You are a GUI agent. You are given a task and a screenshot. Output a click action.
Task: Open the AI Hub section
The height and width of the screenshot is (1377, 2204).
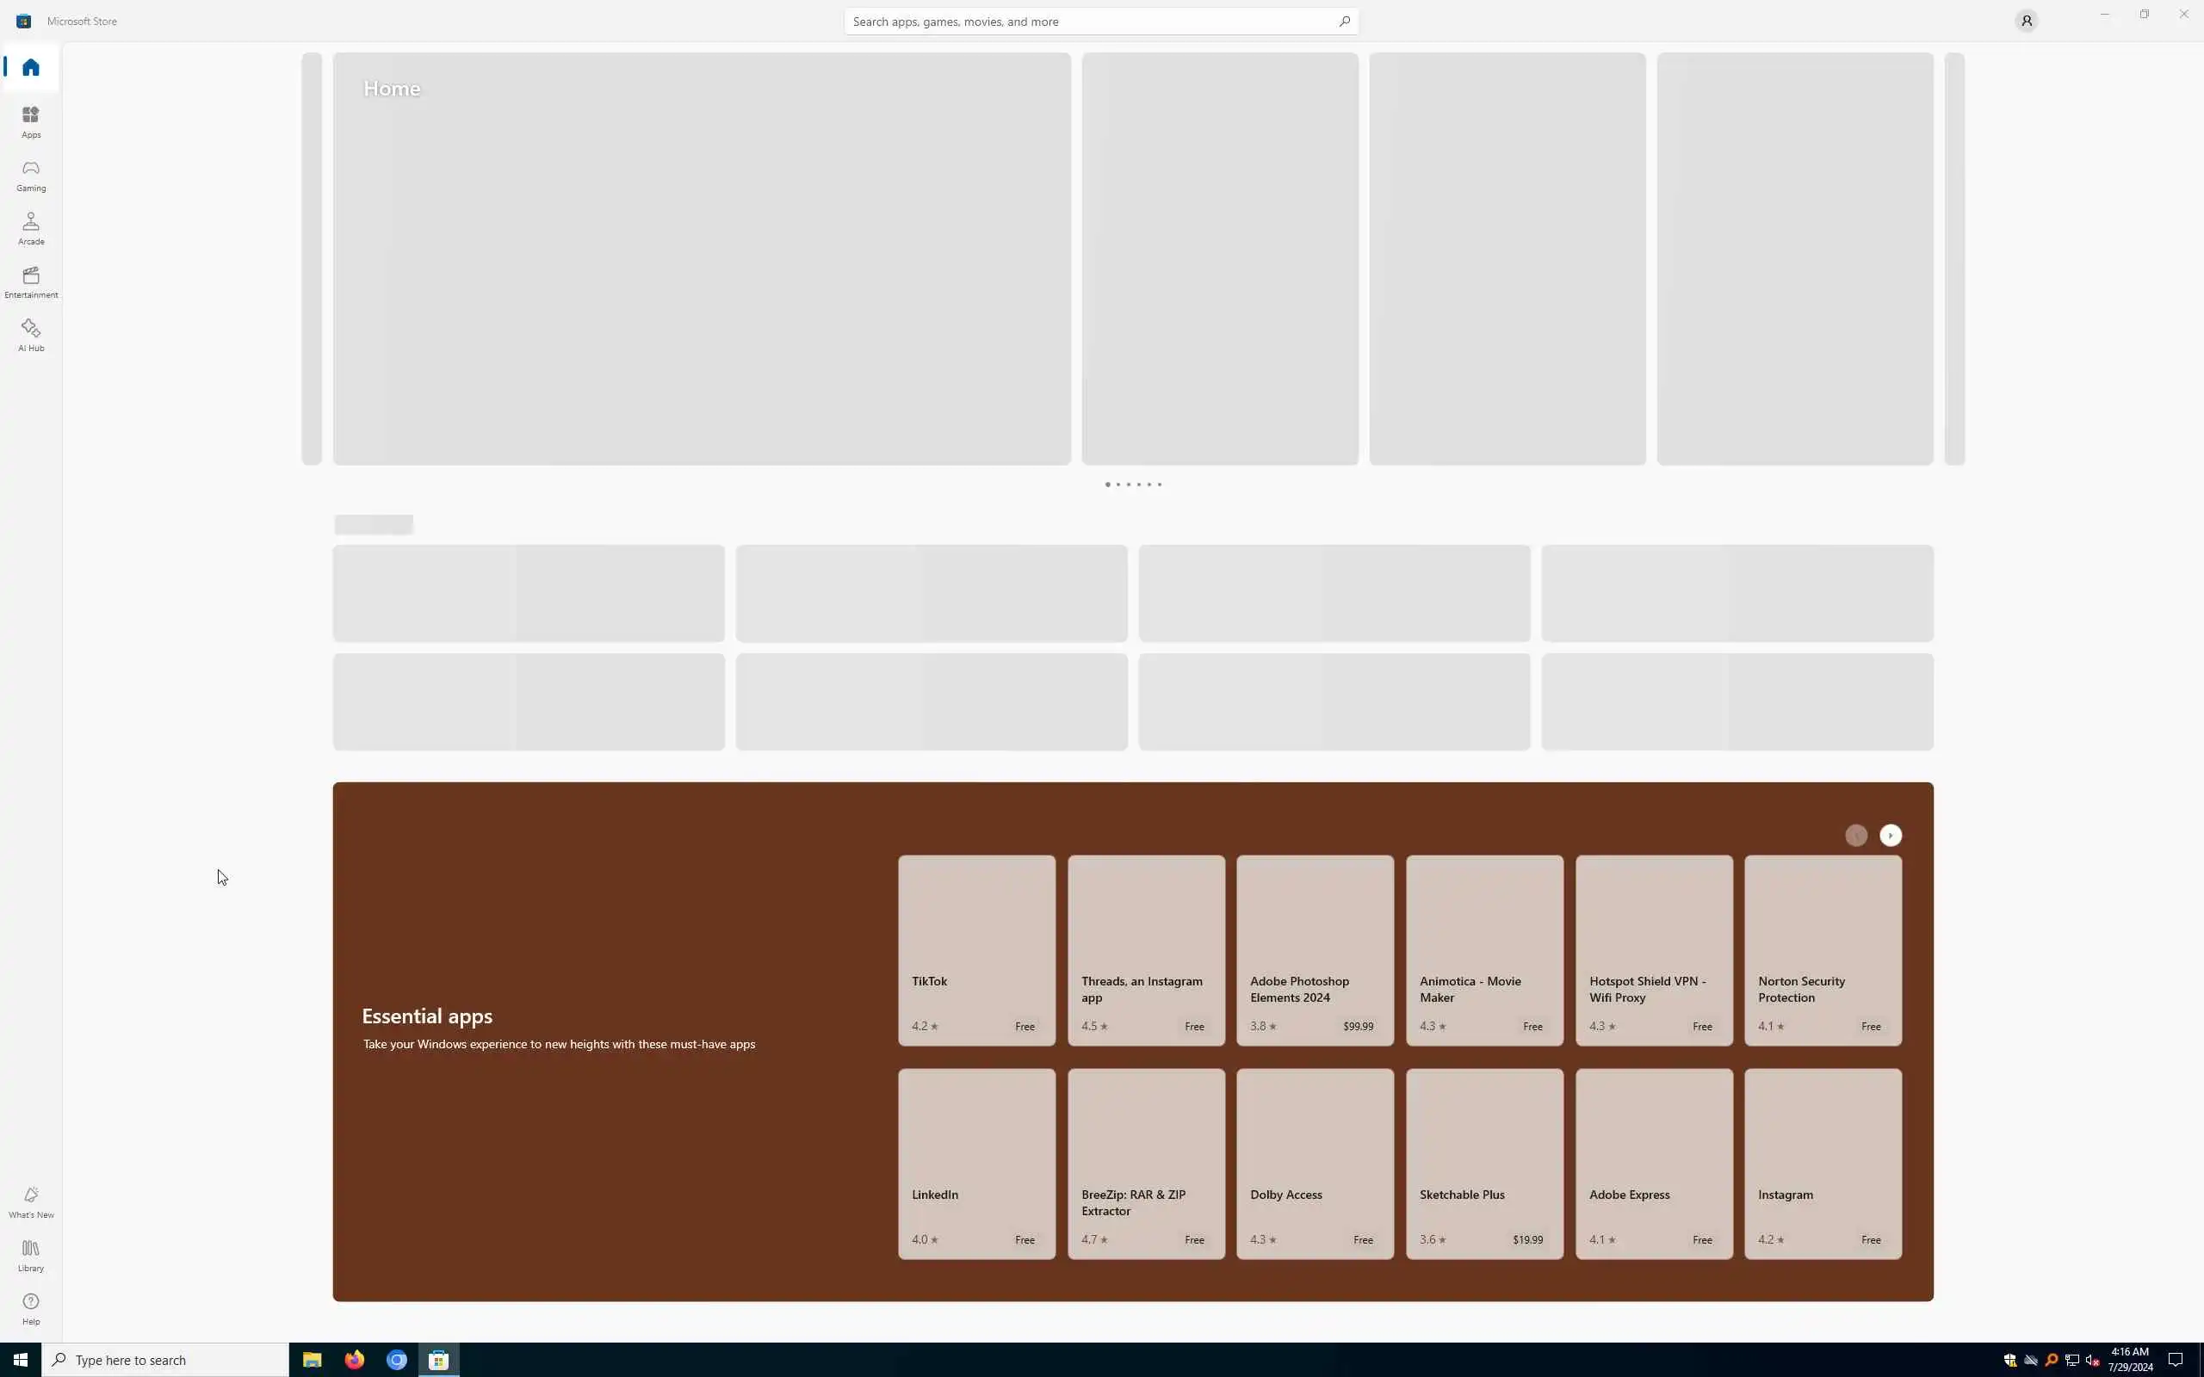(31, 335)
